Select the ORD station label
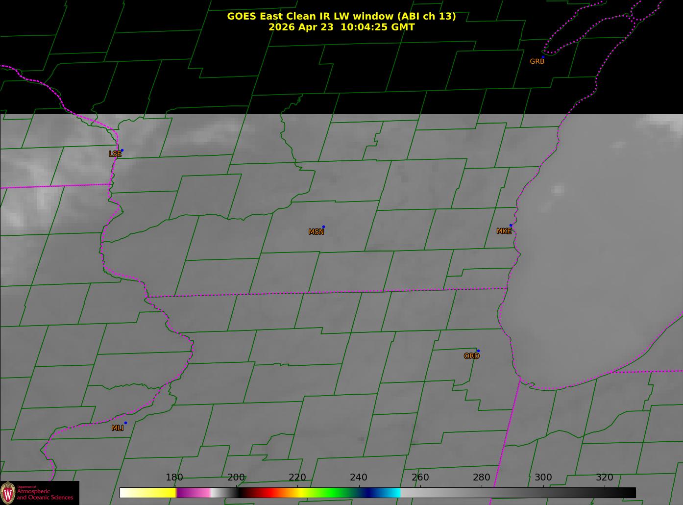 point(471,356)
